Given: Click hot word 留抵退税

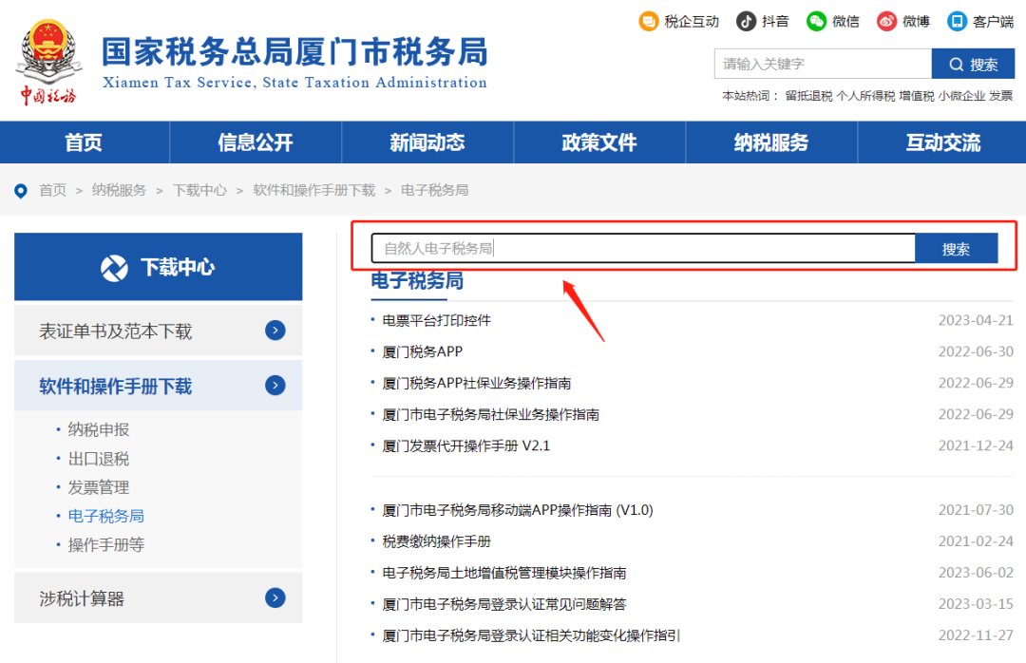Looking at the screenshot, I should (808, 96).
